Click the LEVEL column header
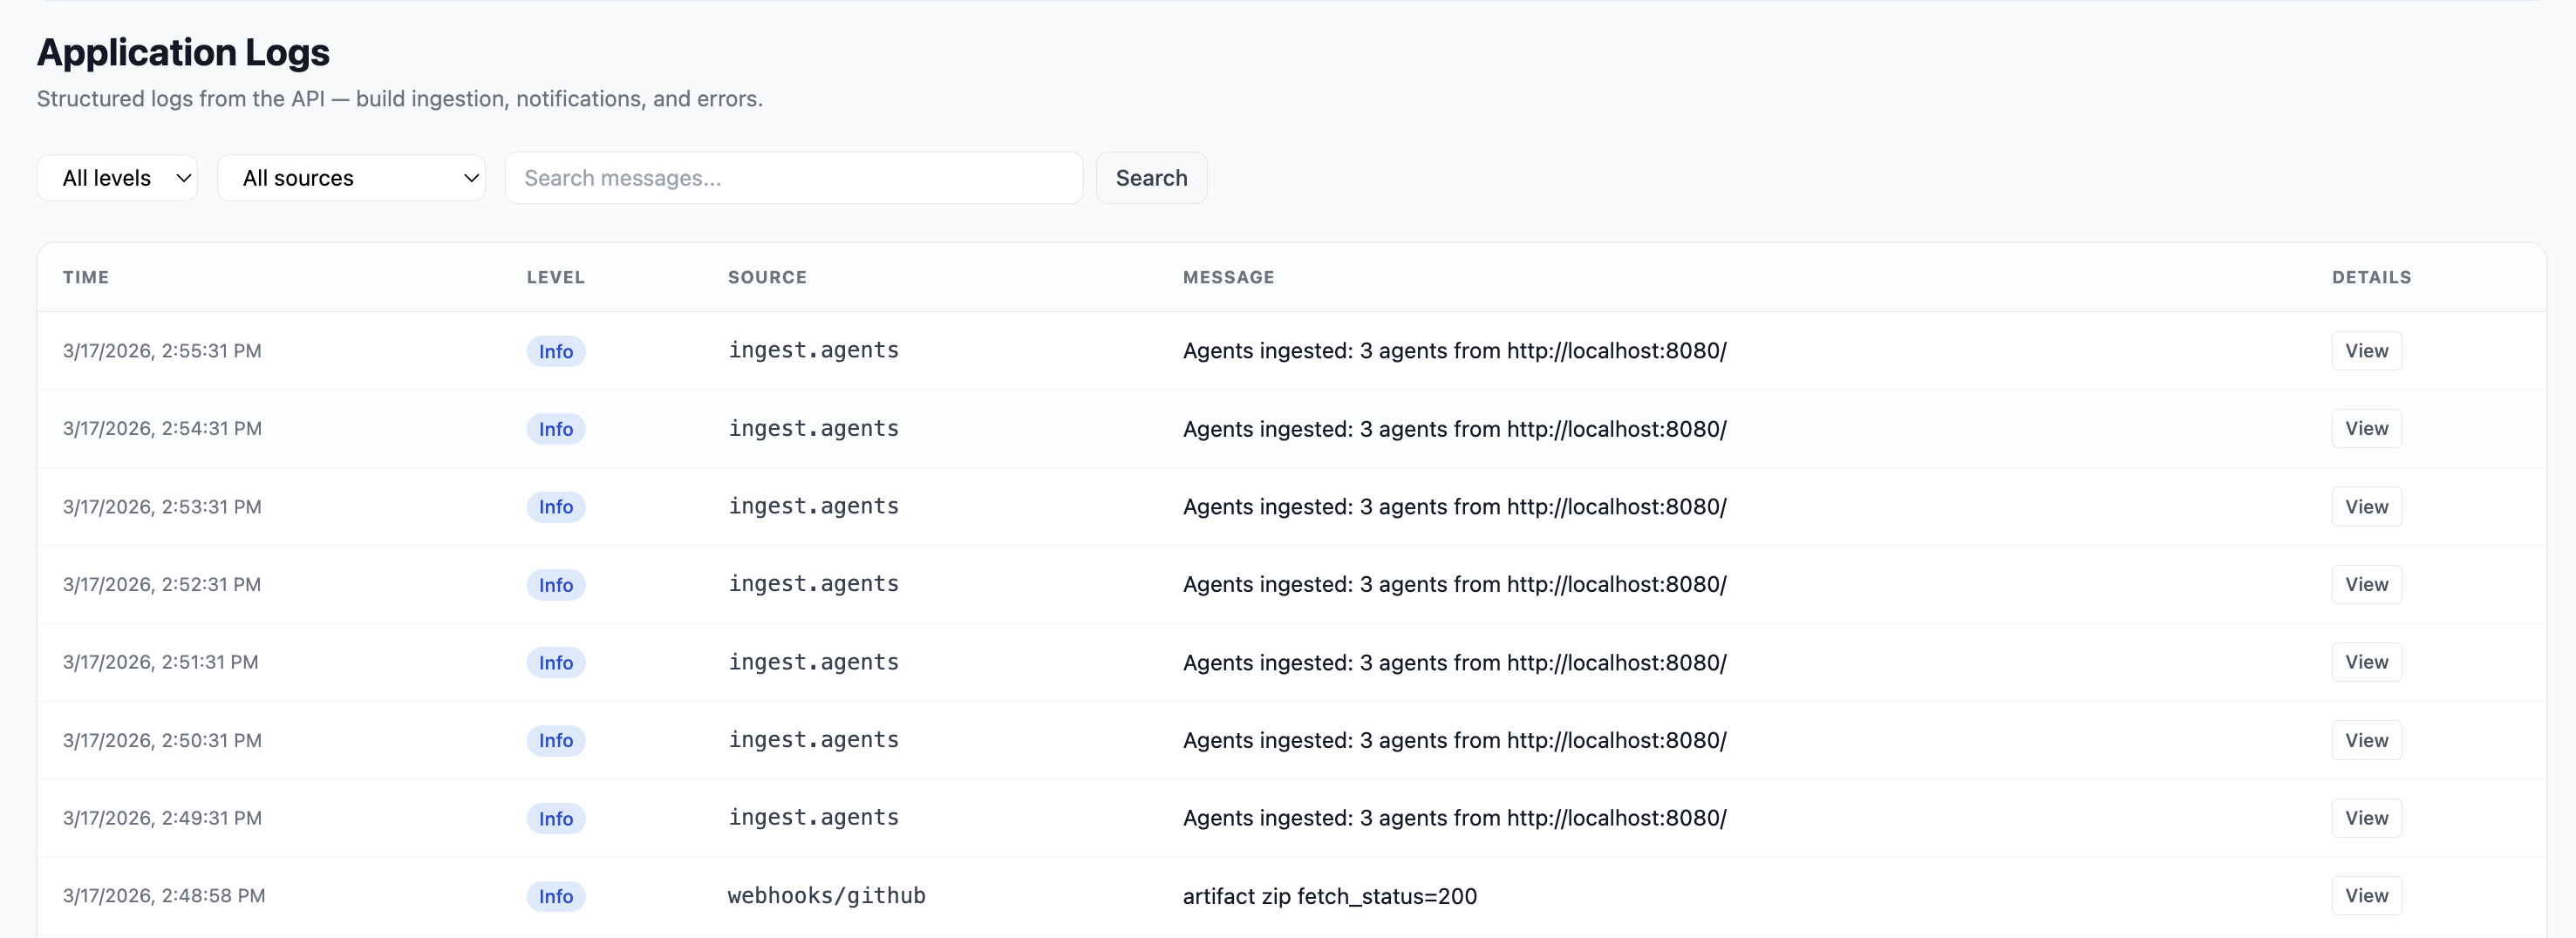The width and height of the screenshot is (2576, 938). click(555, 277)
